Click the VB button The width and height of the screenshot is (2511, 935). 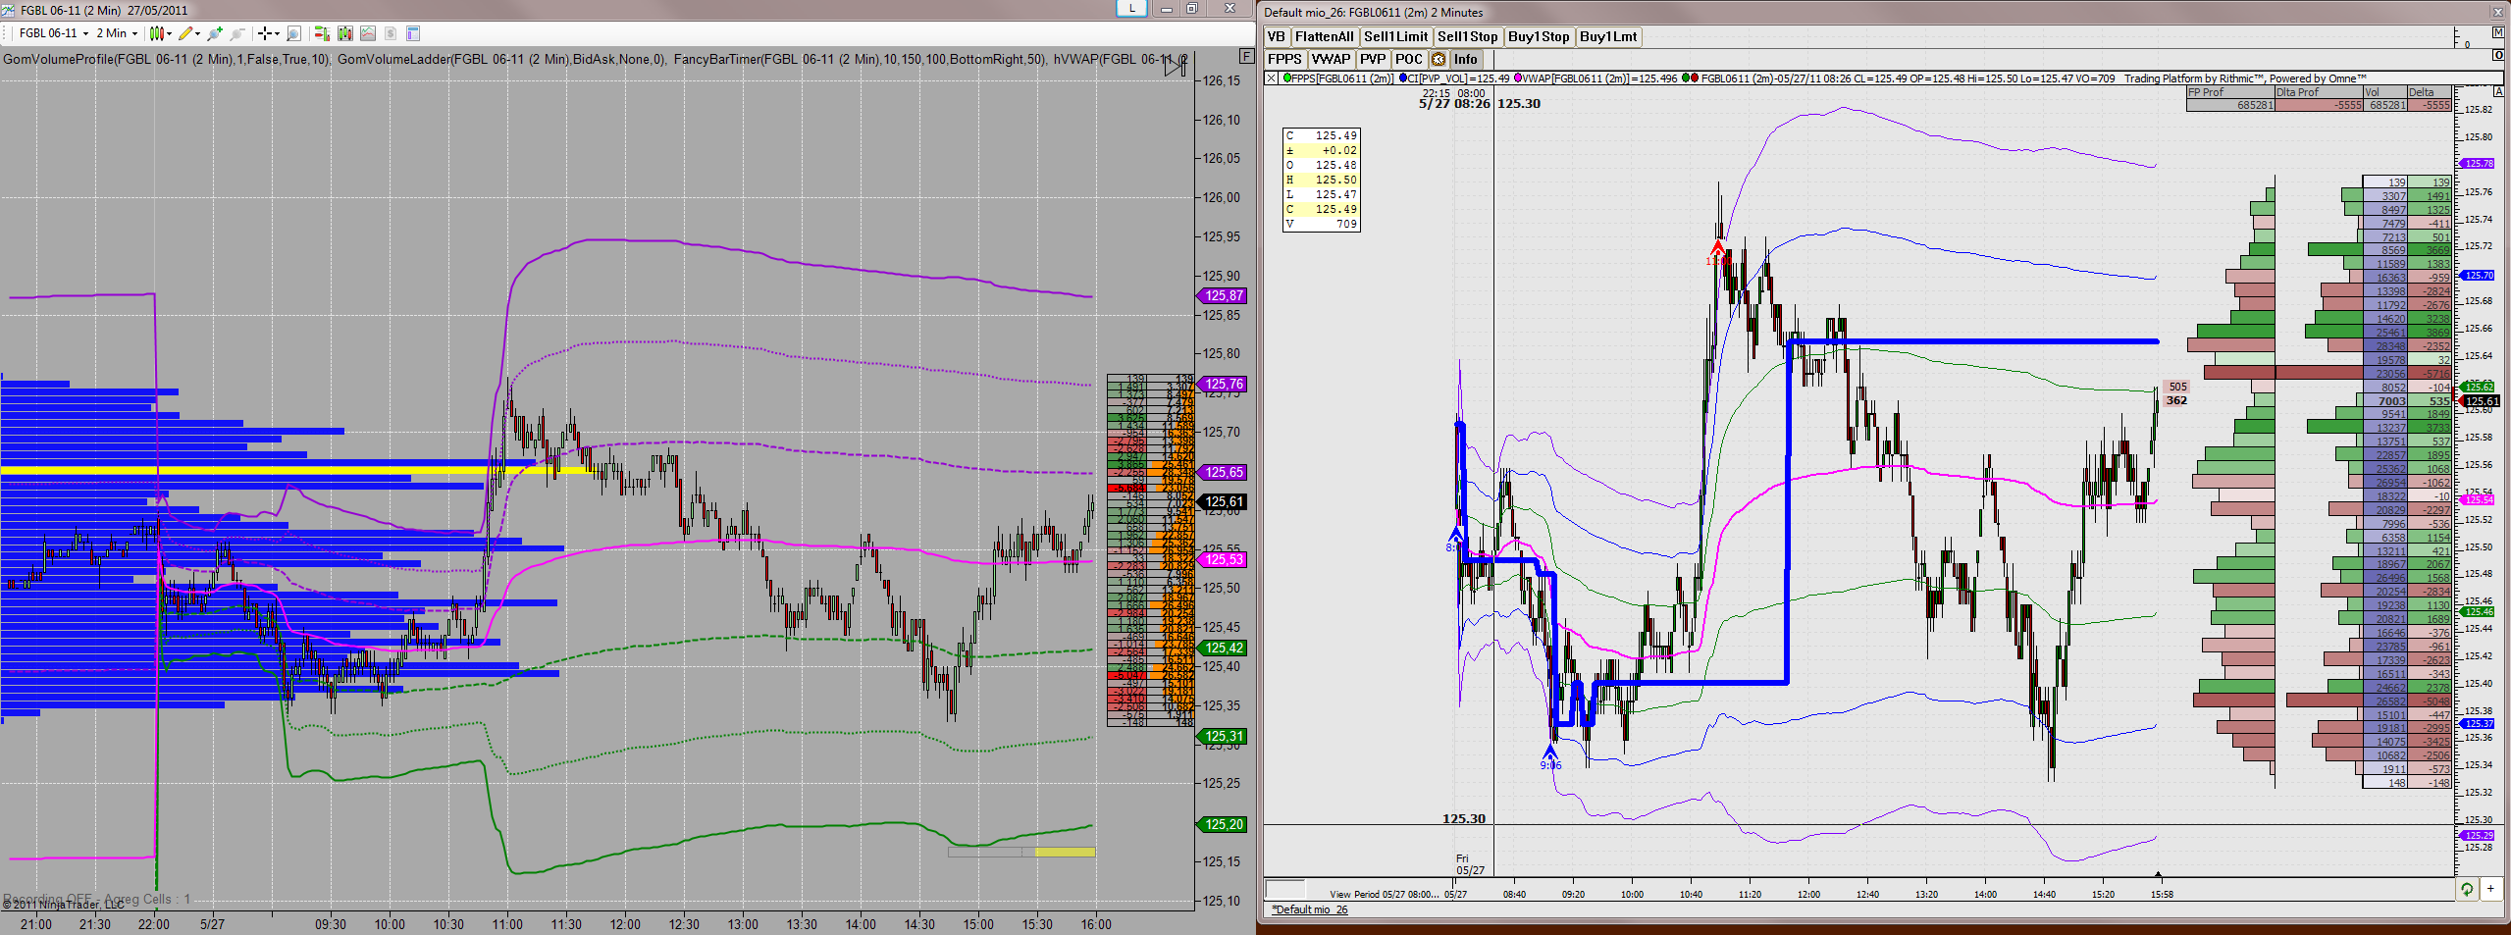(1277, 37)
